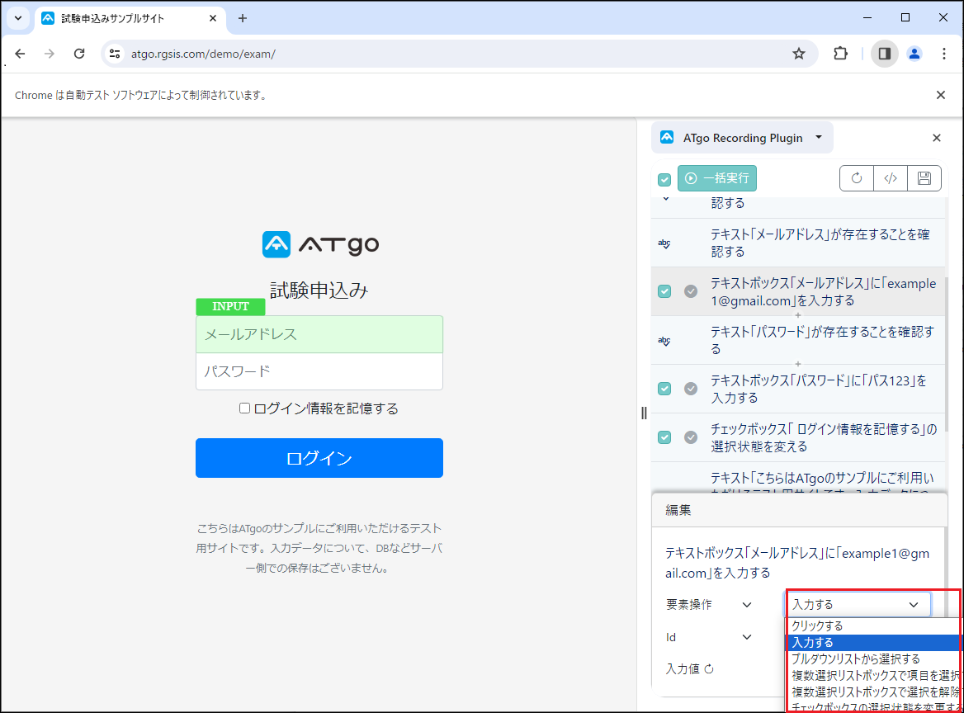Click the abc verify icon on the パスワード step

pyautogui.click(x=665, y=339)
